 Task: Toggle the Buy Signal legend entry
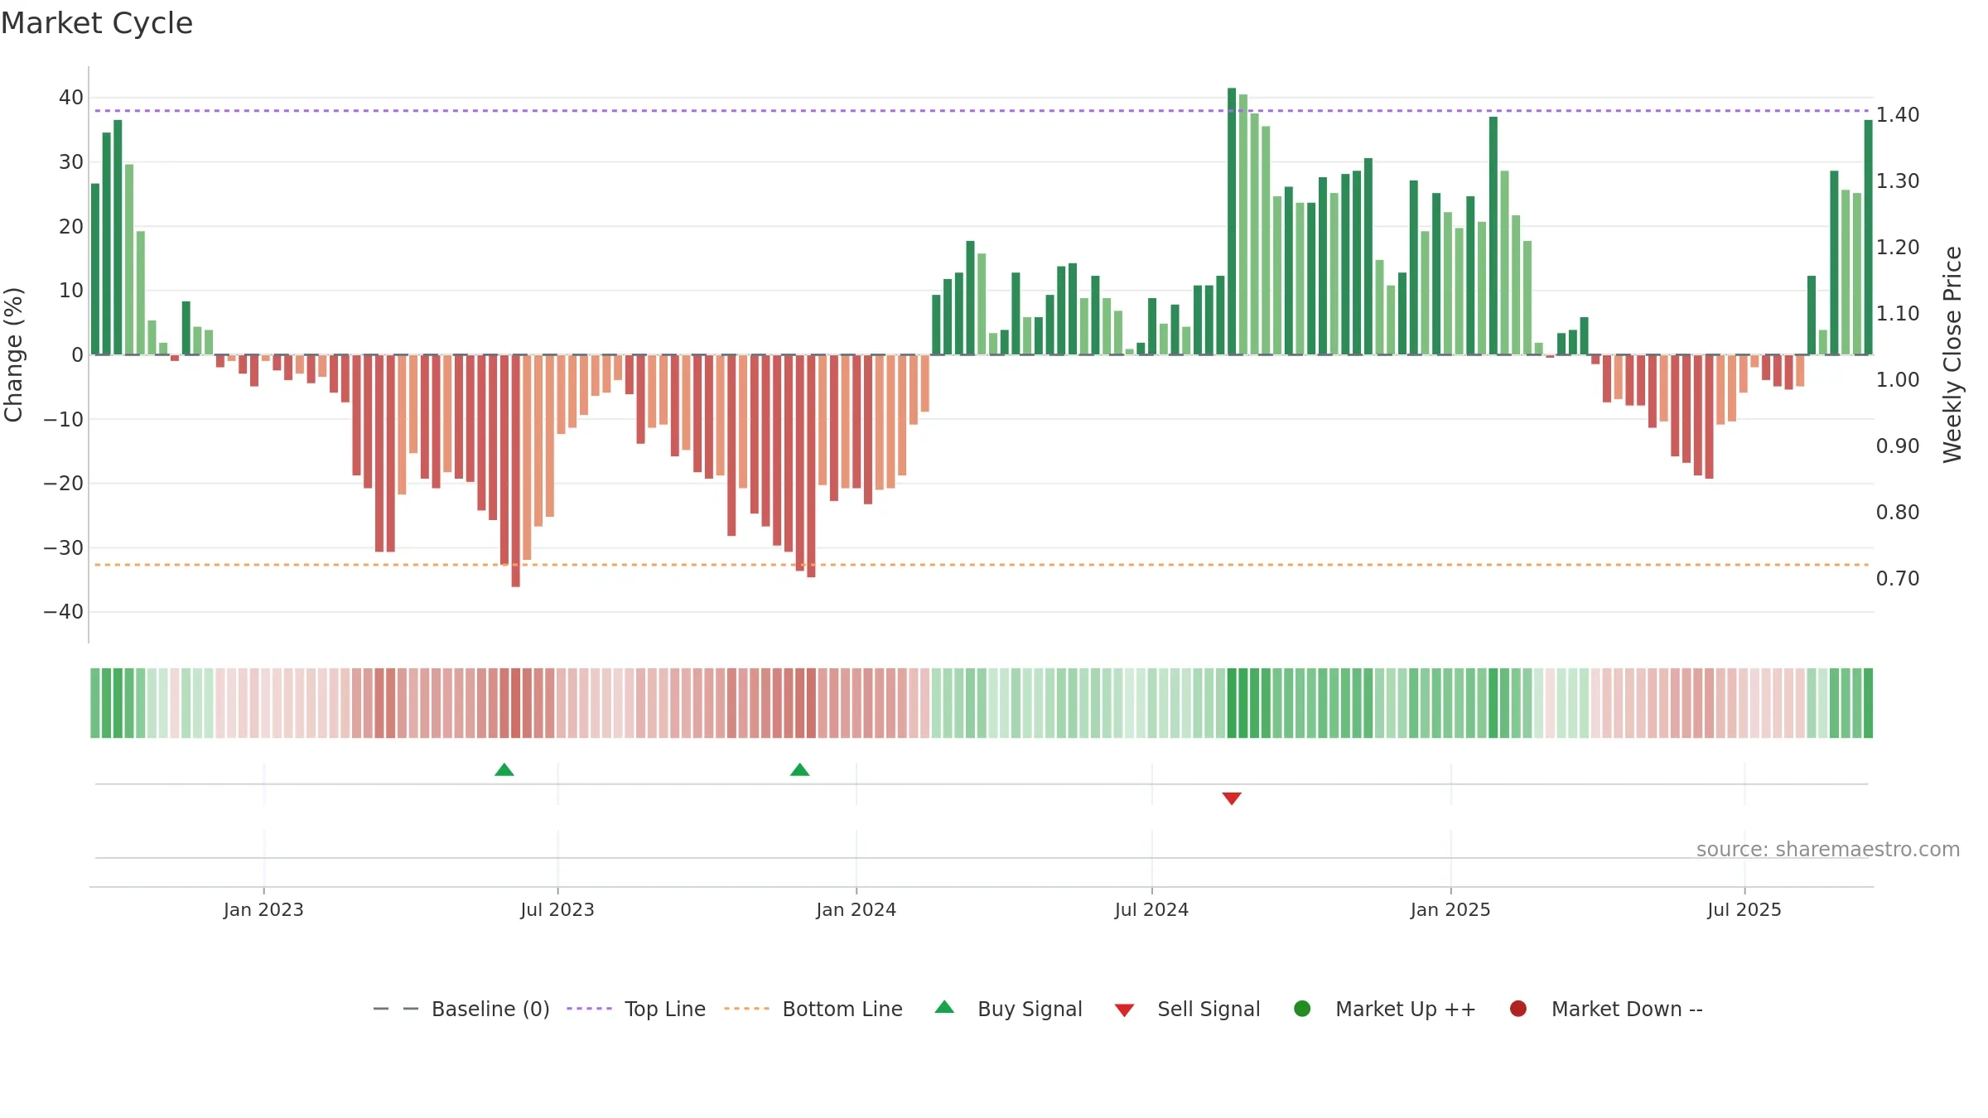[1008, 1009]
